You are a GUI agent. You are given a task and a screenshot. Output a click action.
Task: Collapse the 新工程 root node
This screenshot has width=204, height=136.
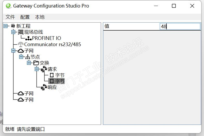6,26
